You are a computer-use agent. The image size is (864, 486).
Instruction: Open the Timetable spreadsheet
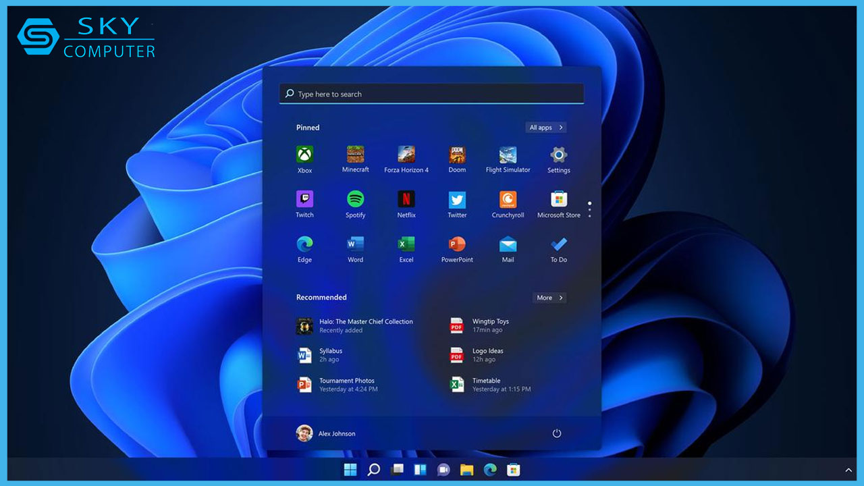click(491, 385)
